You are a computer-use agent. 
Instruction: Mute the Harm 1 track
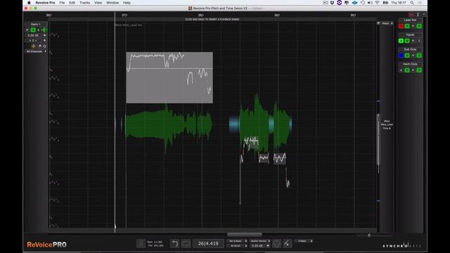tap(27, 30)
